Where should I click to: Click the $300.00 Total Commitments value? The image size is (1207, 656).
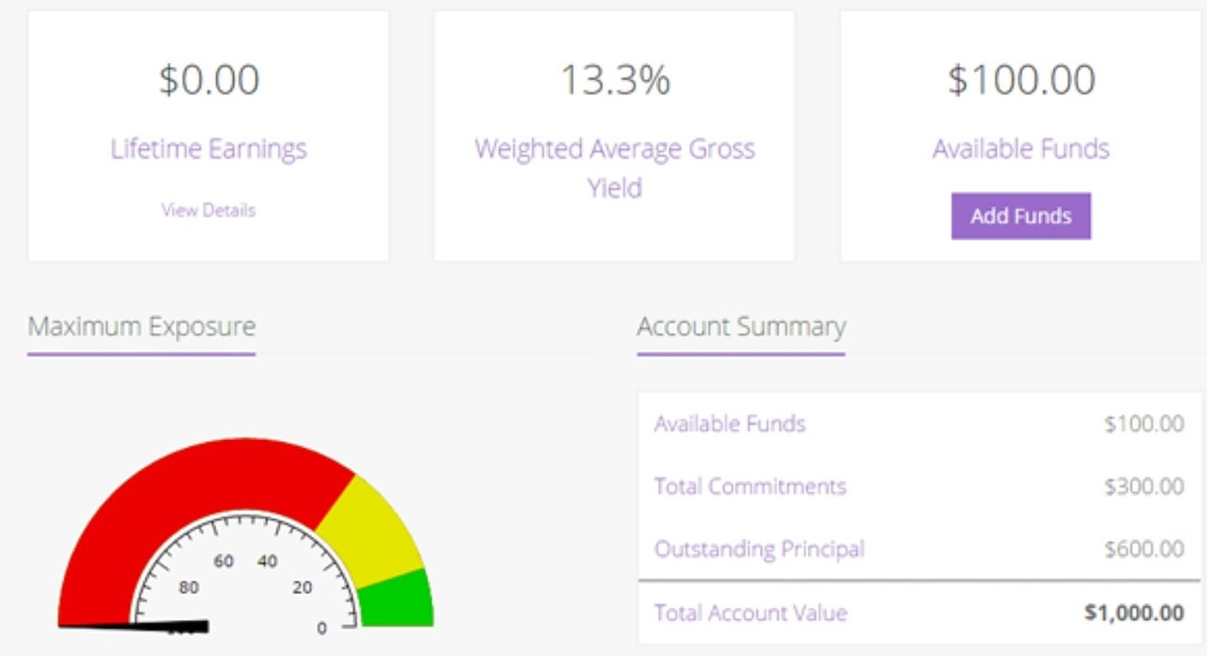point(1144,486)
